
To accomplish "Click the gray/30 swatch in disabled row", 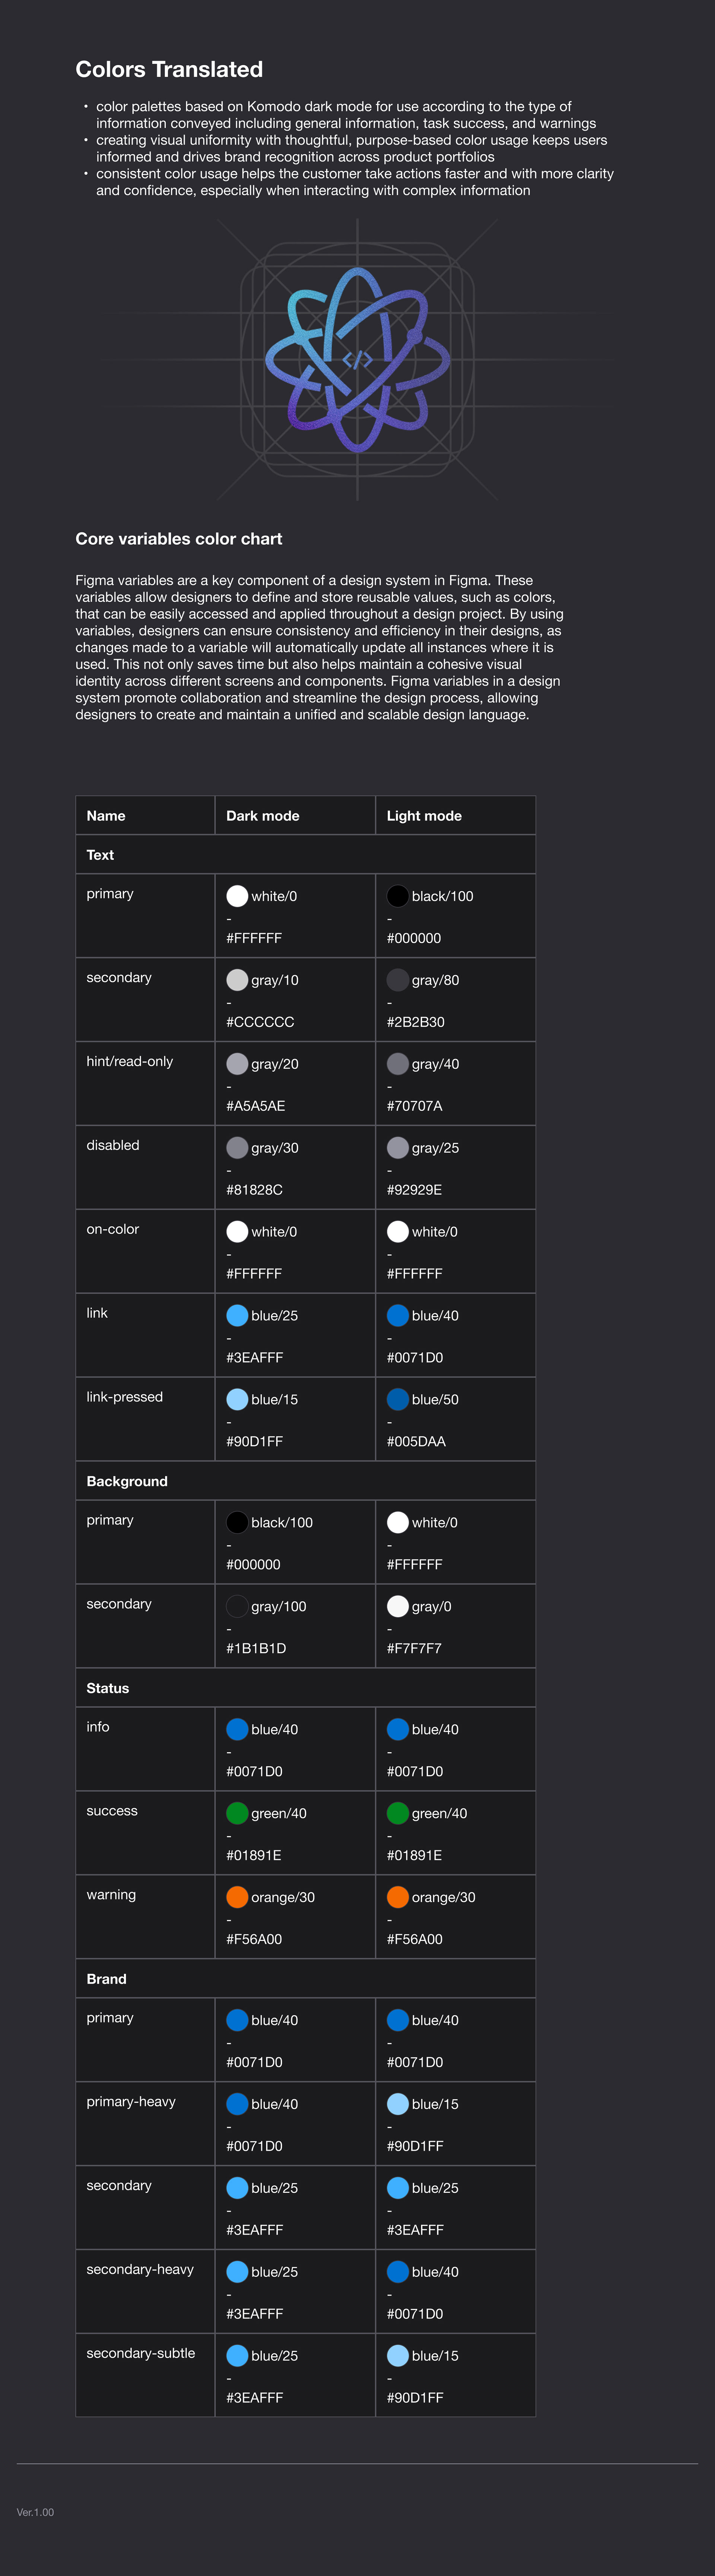I will pyautogui.click(x=238, y=1148).
